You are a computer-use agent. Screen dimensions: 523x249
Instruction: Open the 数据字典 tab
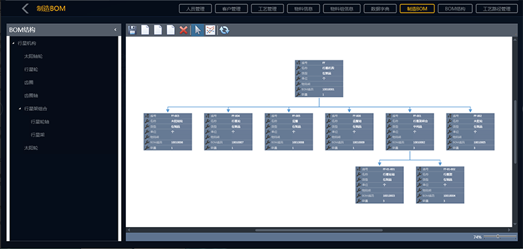[x=380, y=9]
